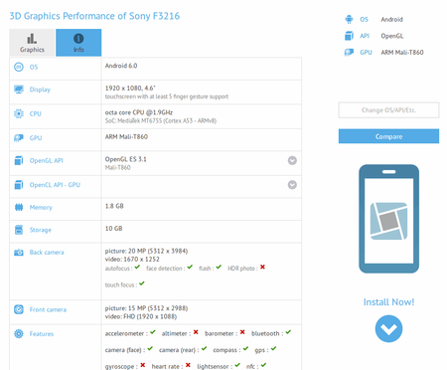Click the blue Compare button

point(388,136)
